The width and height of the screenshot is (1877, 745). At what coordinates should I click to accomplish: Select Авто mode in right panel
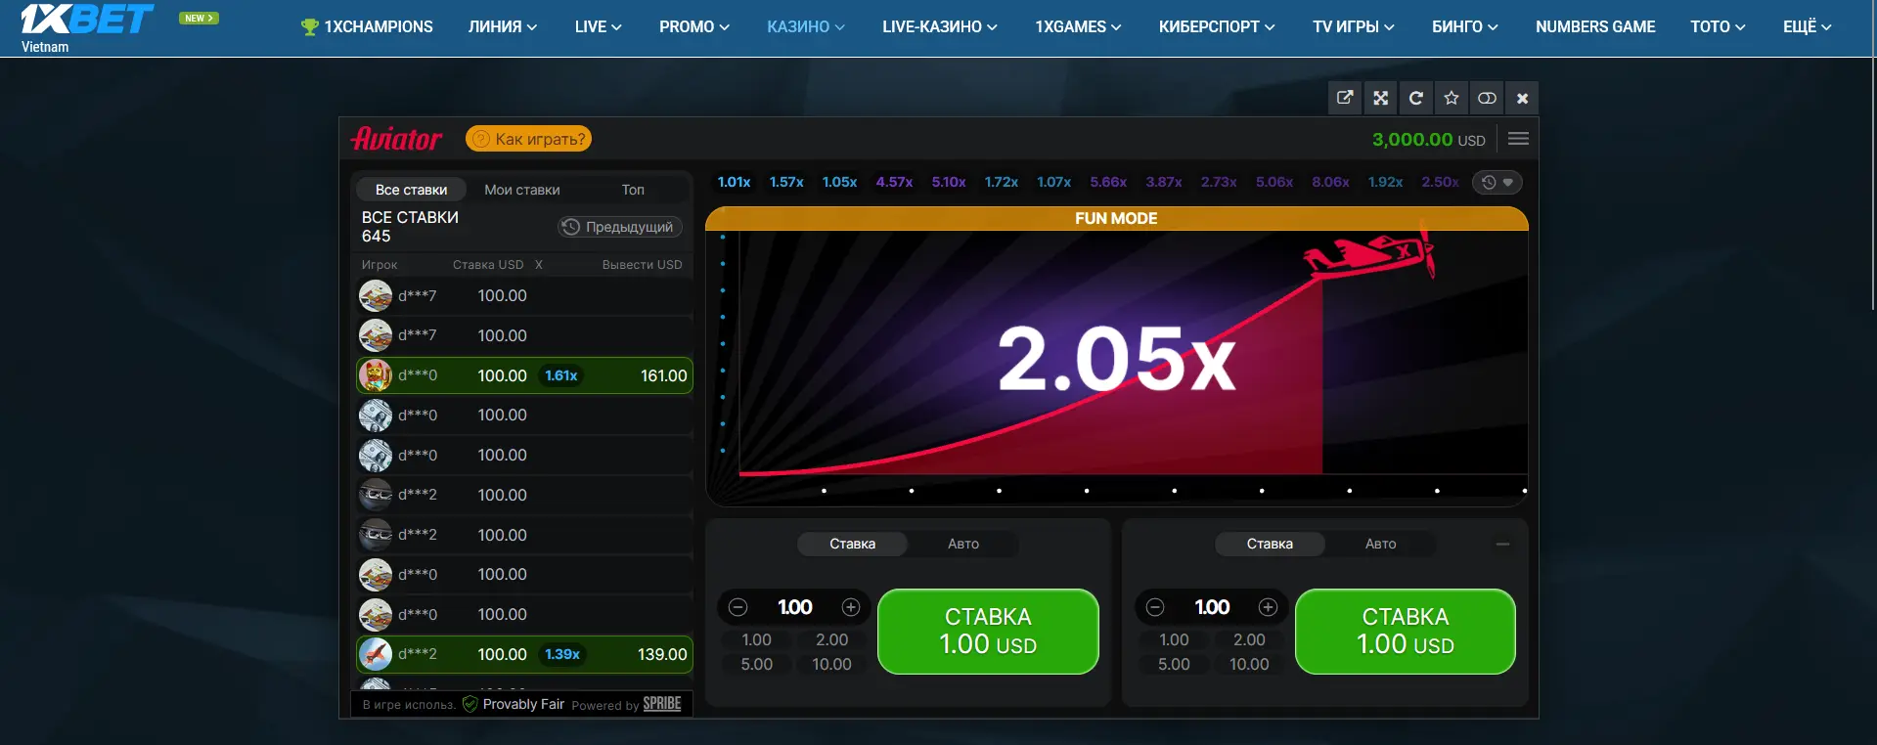[x=1381, y=544]
